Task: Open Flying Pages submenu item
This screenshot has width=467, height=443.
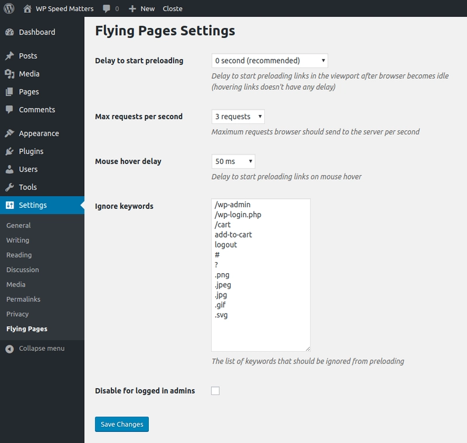Action: point(27,329)
